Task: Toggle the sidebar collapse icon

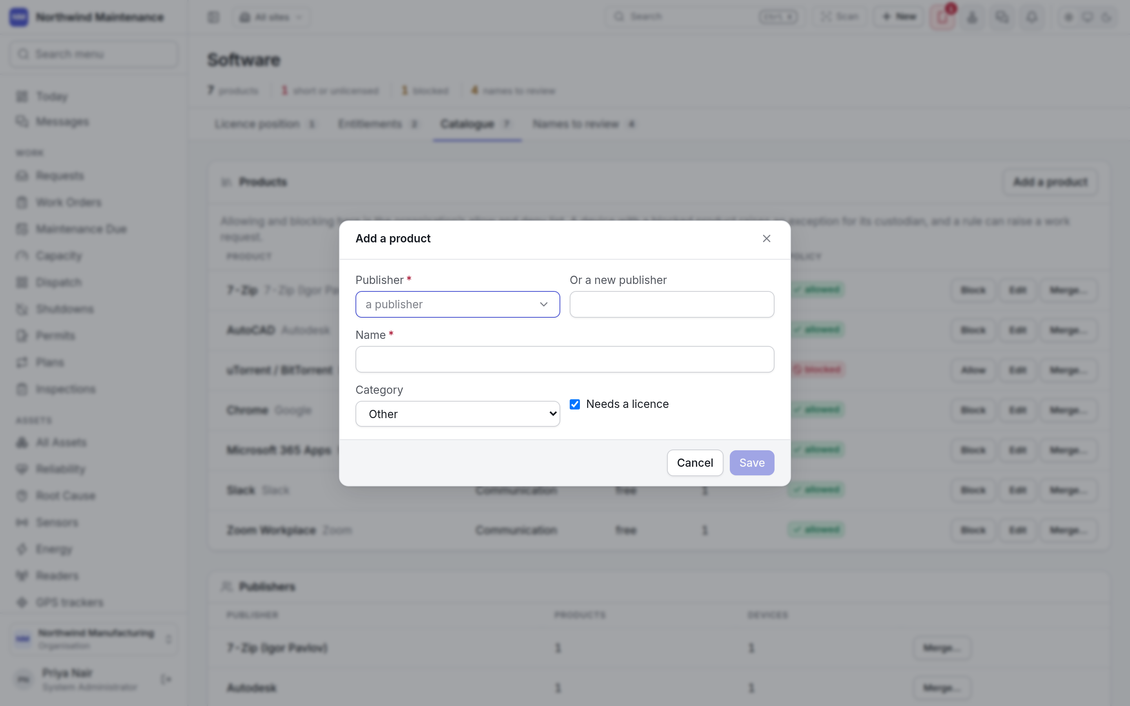Action: [x=213, y=17]
